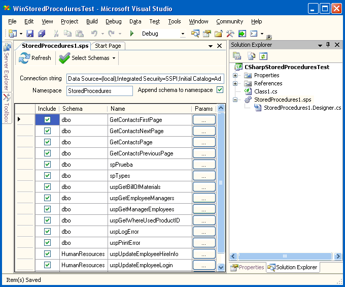345x287 pixels.
Task: Switch to the Properties bottom tab
Action: coord(247,267)
